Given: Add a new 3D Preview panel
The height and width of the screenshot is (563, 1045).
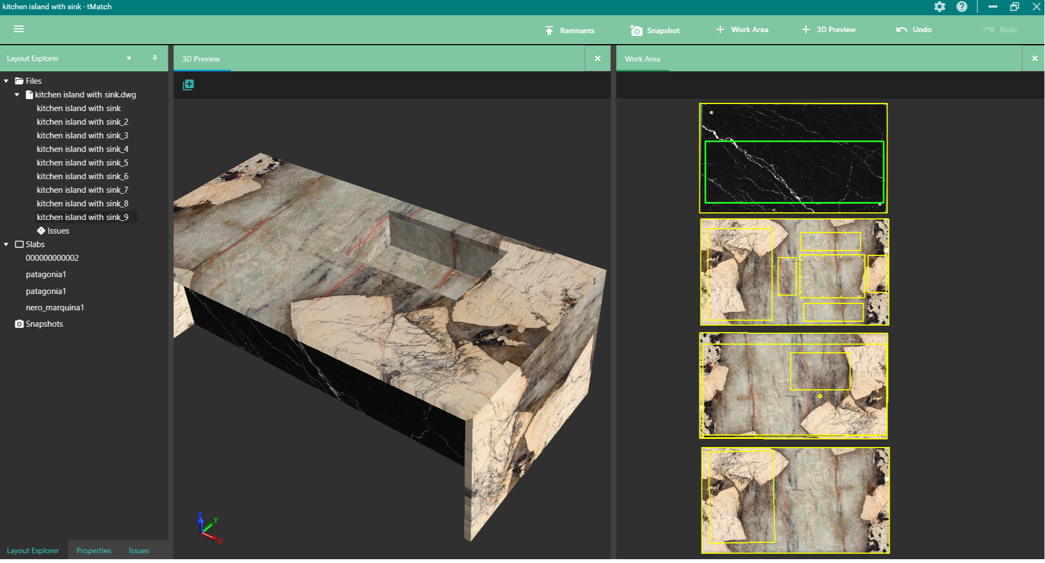Looking at the screenshot, I should (828, 29).
